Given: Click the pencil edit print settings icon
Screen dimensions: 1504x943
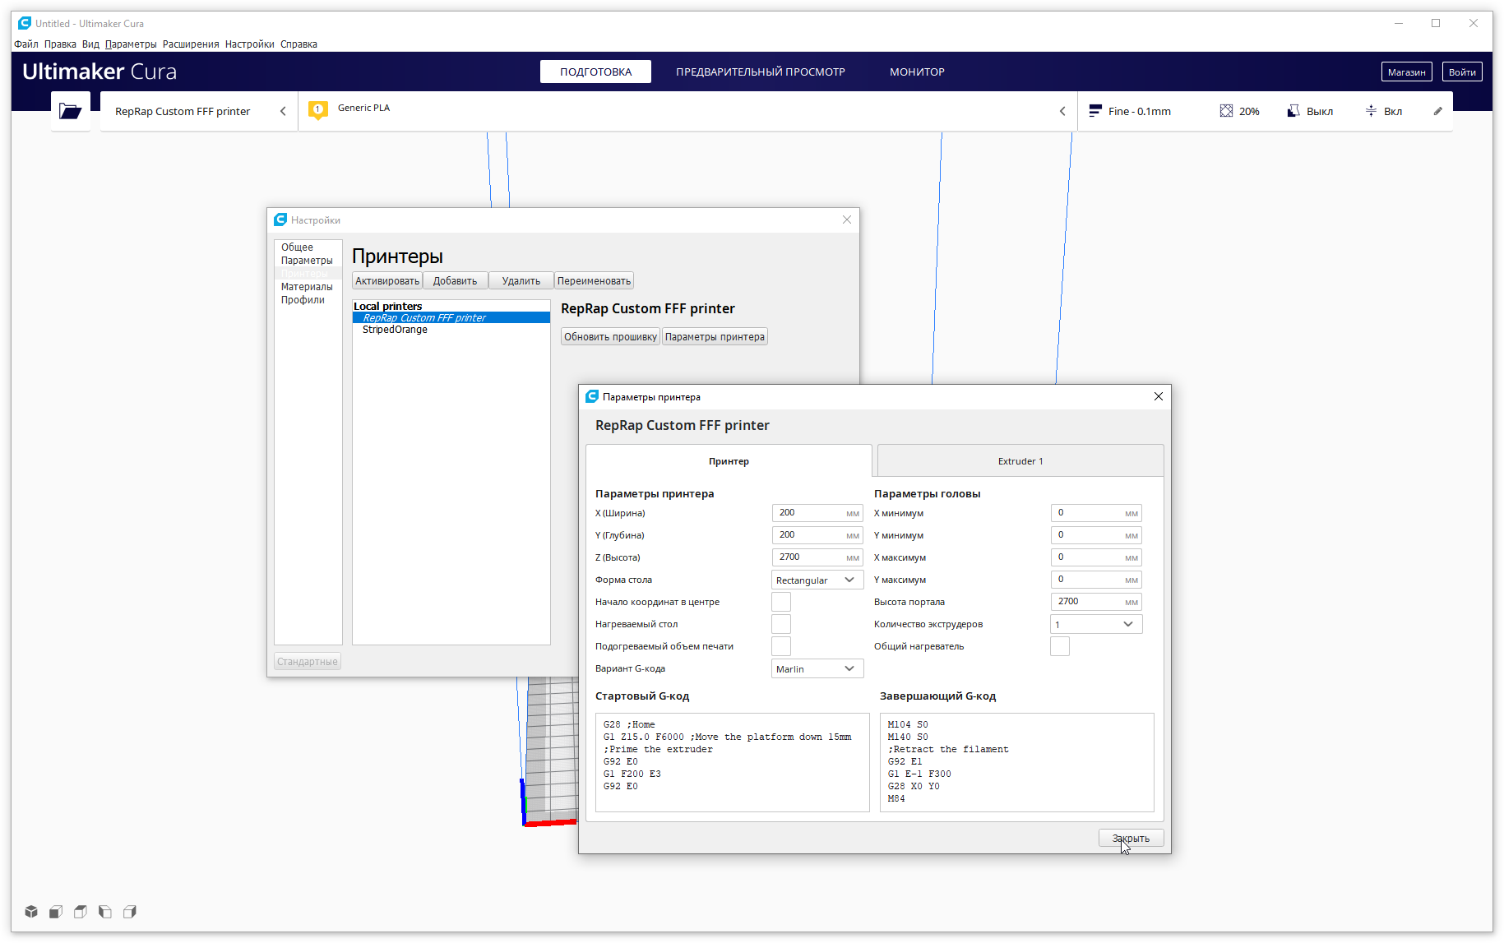Looking at the screenshot, I should 1437,111.
